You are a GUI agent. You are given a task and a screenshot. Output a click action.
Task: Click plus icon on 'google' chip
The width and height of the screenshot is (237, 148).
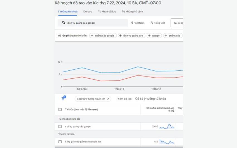click(149, 36)
